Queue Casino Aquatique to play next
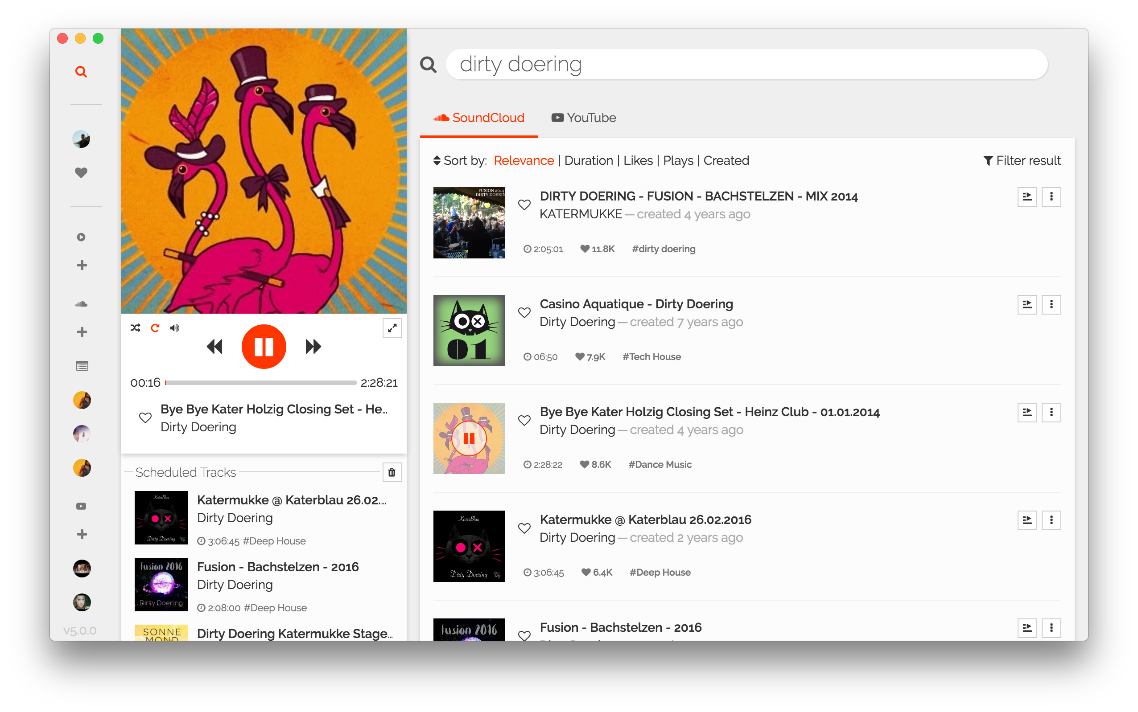 [x=1027, y=305]
